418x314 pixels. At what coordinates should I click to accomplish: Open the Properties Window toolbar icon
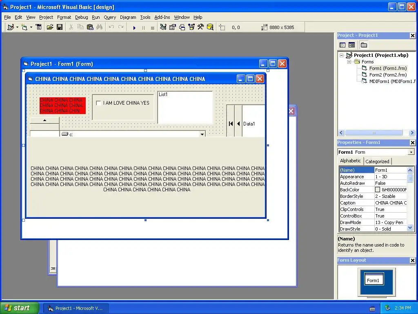tap(173, 27)
